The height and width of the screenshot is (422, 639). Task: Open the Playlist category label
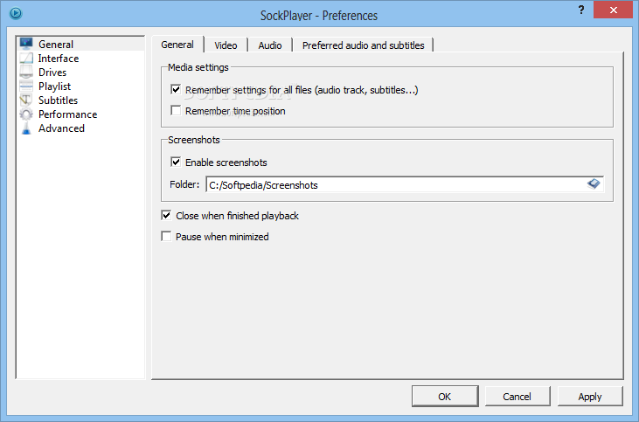click(54, 86)
